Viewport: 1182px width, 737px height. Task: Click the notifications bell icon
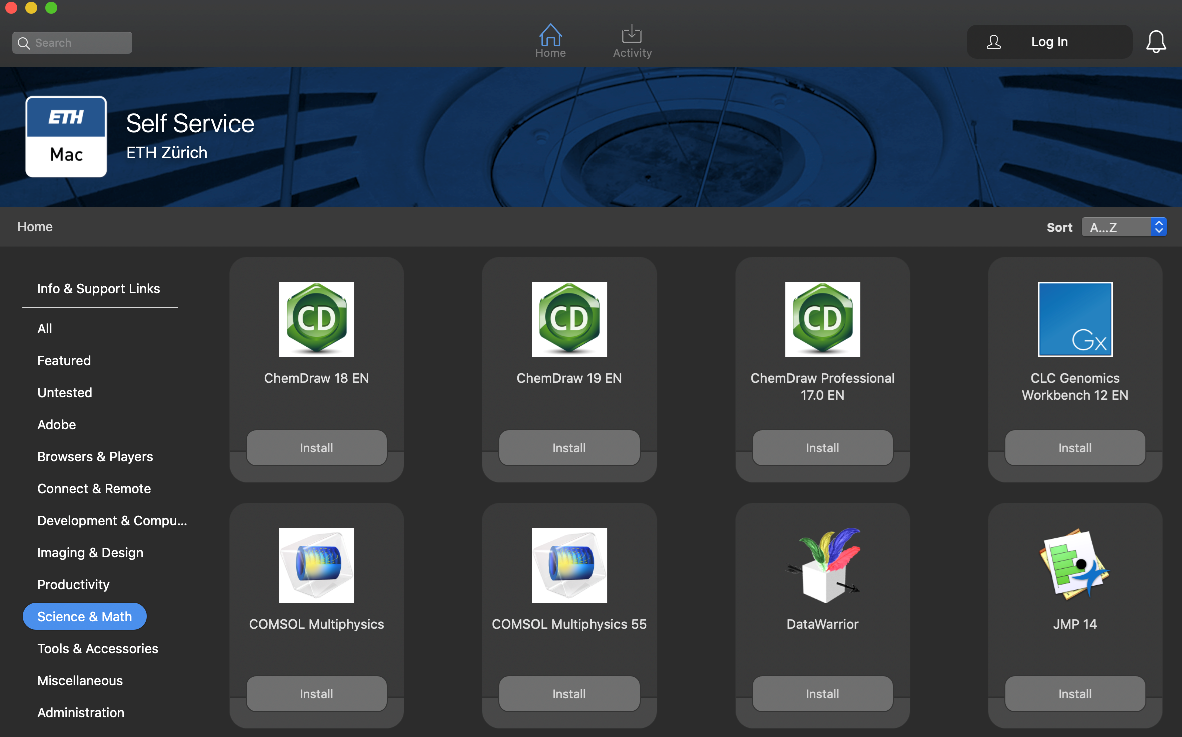click(1156, 42)
